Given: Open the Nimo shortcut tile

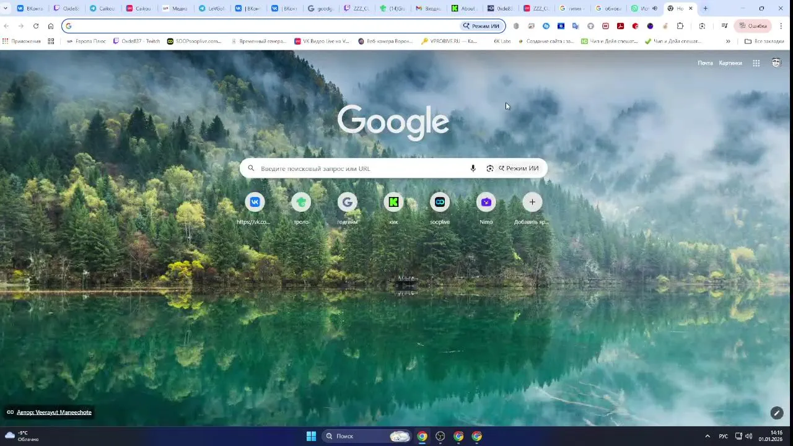Looking at the screenshot, I should pos(486,202).
